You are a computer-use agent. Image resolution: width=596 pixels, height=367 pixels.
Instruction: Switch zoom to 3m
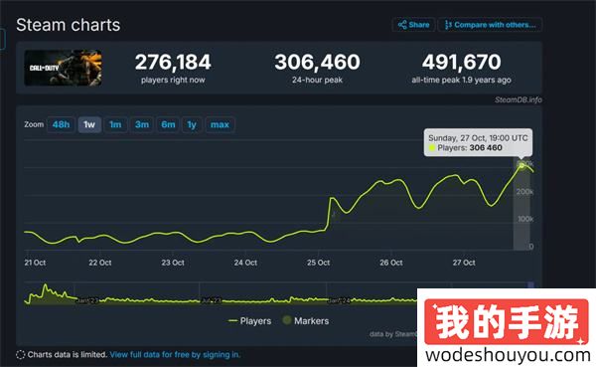tap(142, 124)
